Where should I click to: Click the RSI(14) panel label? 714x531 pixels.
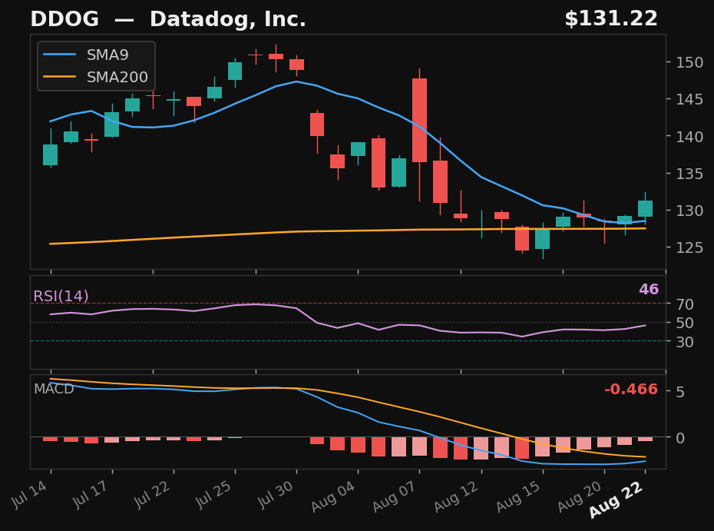(61, 297)
